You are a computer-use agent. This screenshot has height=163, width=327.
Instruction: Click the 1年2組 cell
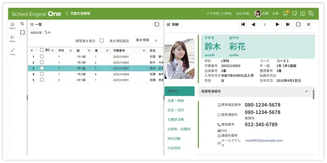pos(81,74)
